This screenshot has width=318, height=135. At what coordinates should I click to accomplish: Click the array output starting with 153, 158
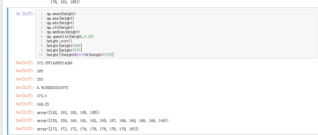pyautogui.click(x=103, y=121)
